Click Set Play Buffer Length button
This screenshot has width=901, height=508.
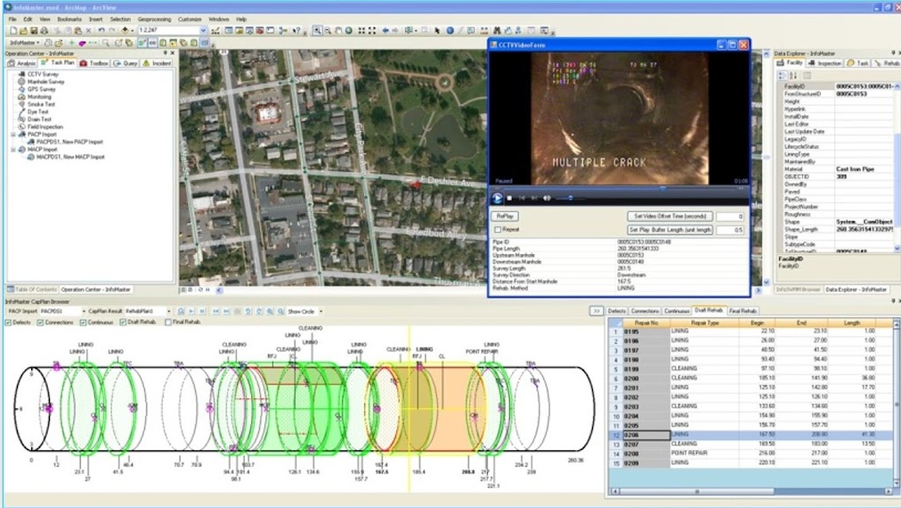tap(670, 230)
